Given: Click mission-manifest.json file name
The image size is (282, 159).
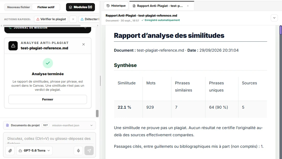Looking at the screenshot, I should (x=66, y=126).
